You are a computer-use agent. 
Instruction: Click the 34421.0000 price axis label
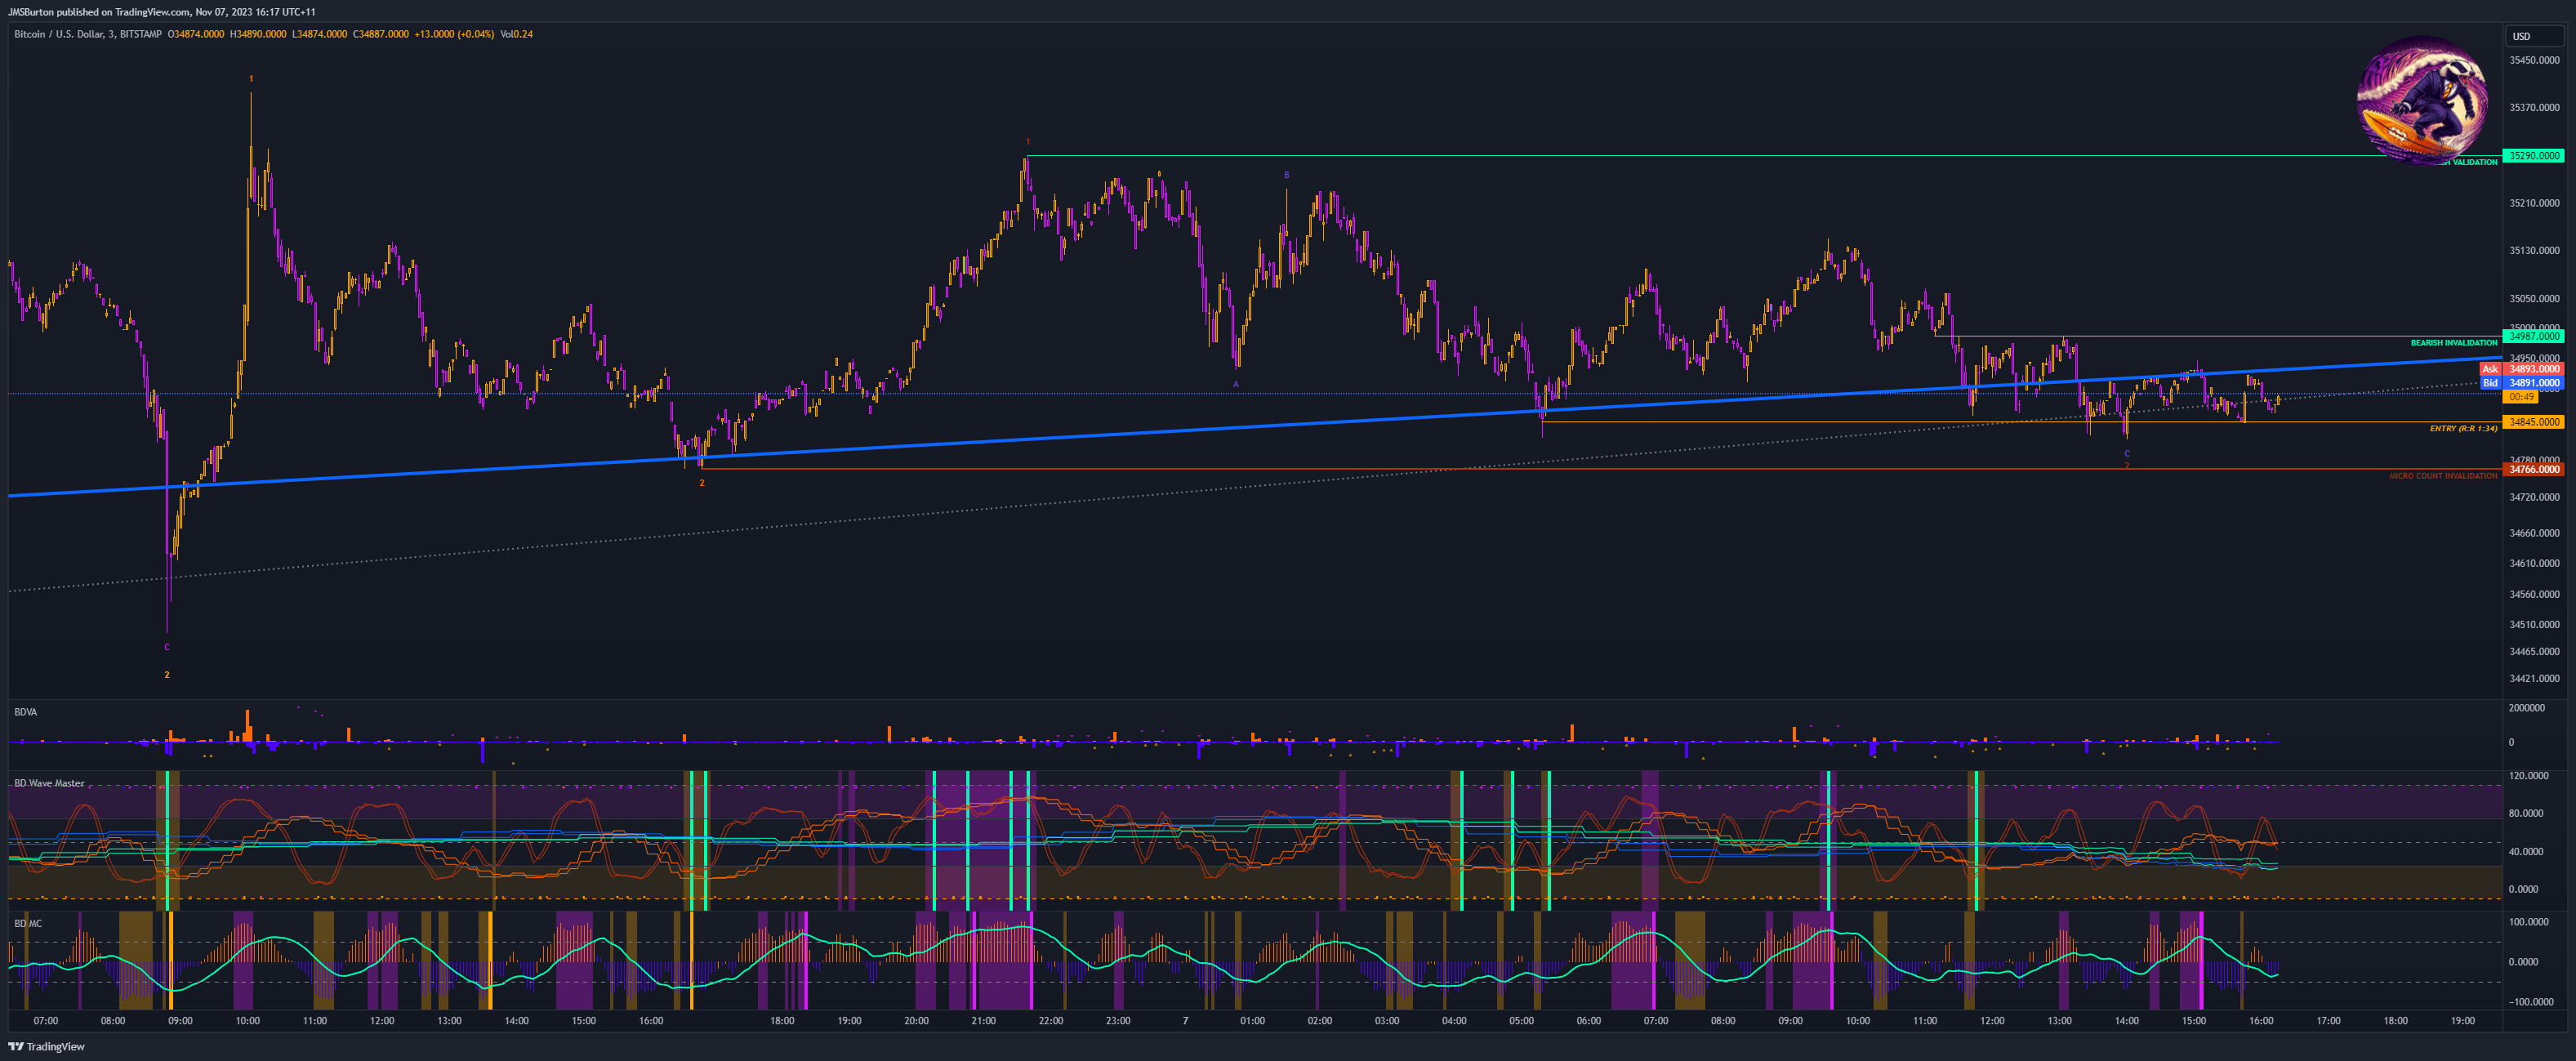point(2534,678)
